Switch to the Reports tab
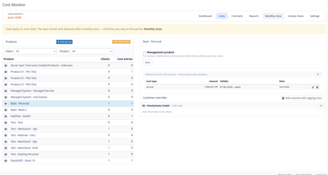 (254, 16)
